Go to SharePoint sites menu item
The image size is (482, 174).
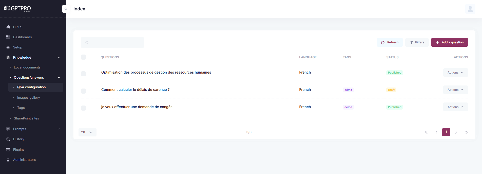[26, 118]
